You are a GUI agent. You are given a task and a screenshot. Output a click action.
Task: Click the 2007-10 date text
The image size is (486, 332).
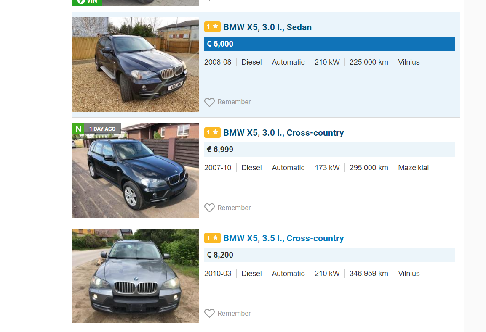(x=218, y=168)
